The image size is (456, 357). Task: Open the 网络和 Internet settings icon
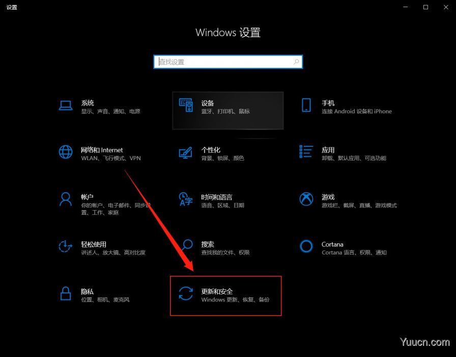(x=66, y=151)
